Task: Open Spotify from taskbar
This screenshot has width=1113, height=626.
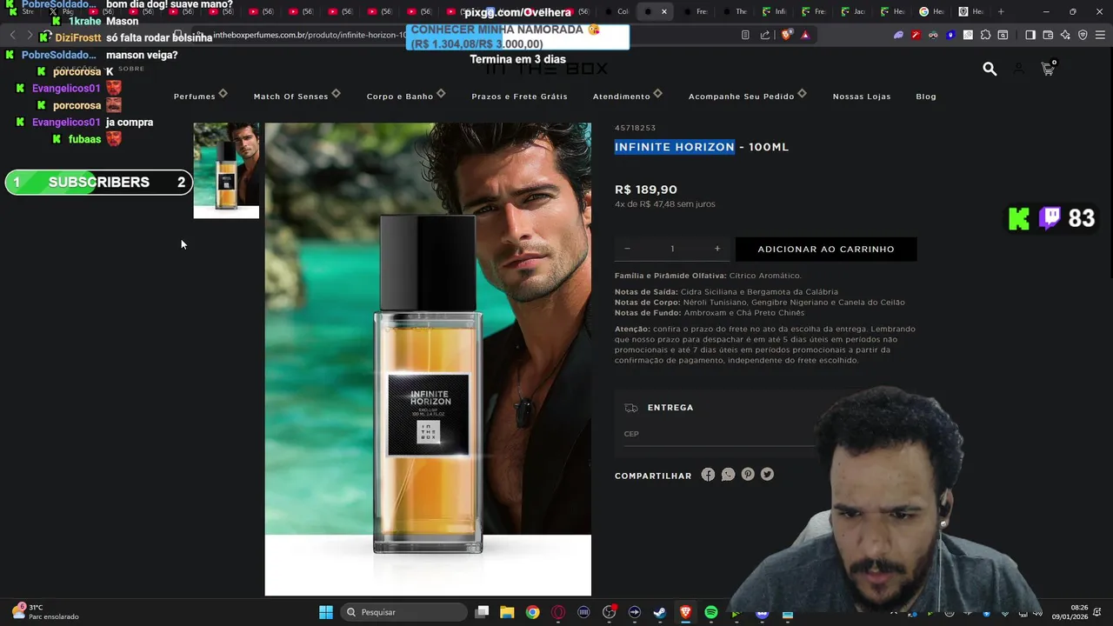Action: pyautogui.click(x=711, y=612)
